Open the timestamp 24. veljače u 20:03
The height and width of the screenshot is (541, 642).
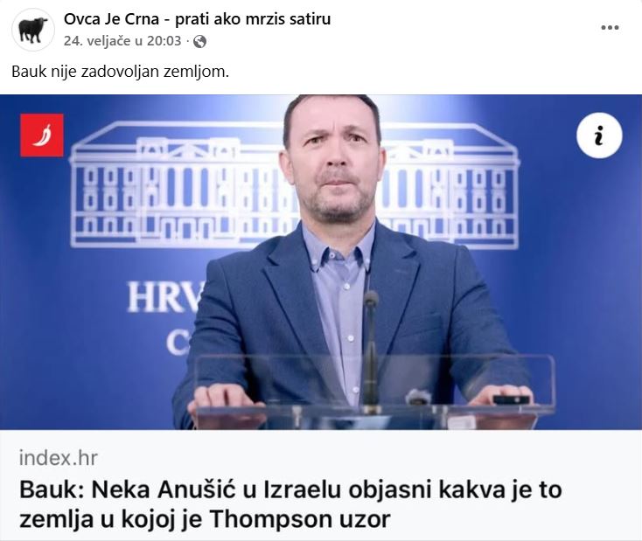coord(122,41)
